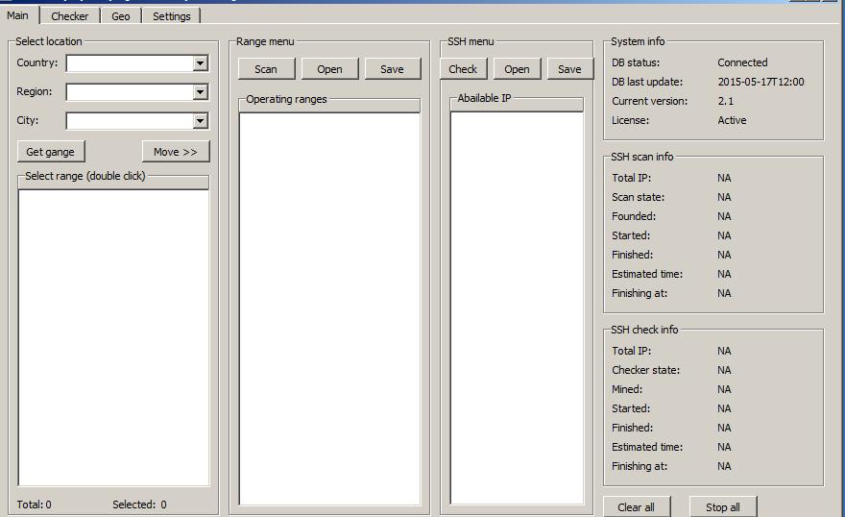Switch to the Checker tab

coord(69,16)
